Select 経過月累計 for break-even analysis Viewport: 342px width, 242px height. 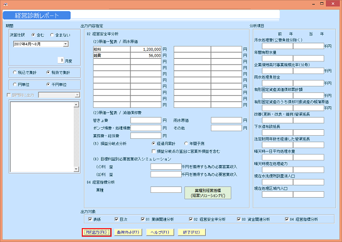click(153, 144)
